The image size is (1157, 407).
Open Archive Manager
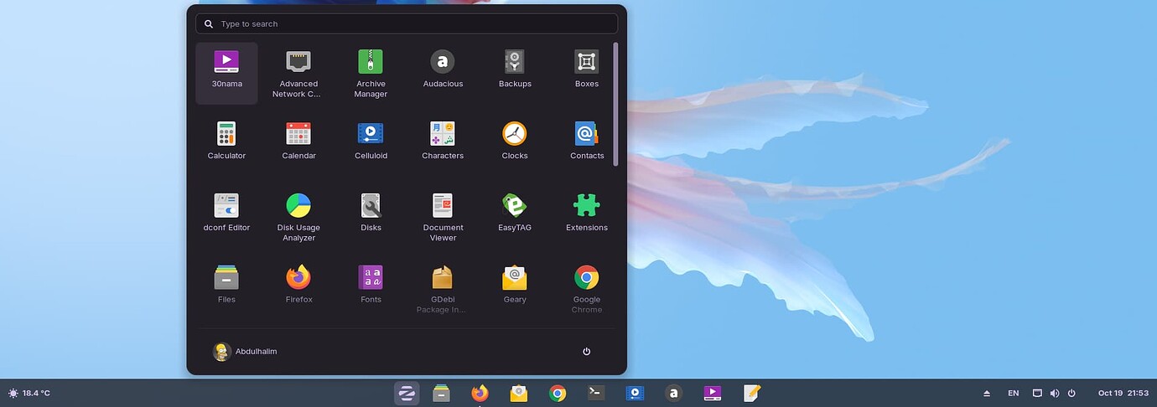pyautogui.click(x=371, y=73)
